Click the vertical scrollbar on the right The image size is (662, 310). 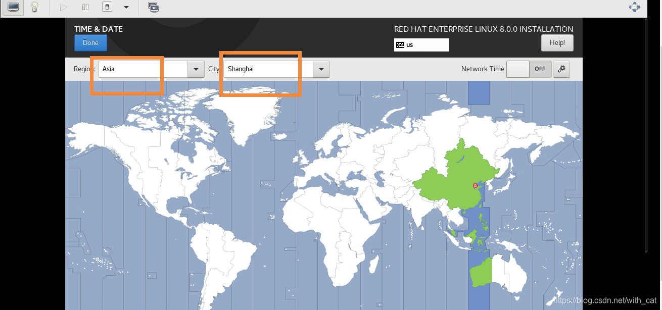pos(646,135)
